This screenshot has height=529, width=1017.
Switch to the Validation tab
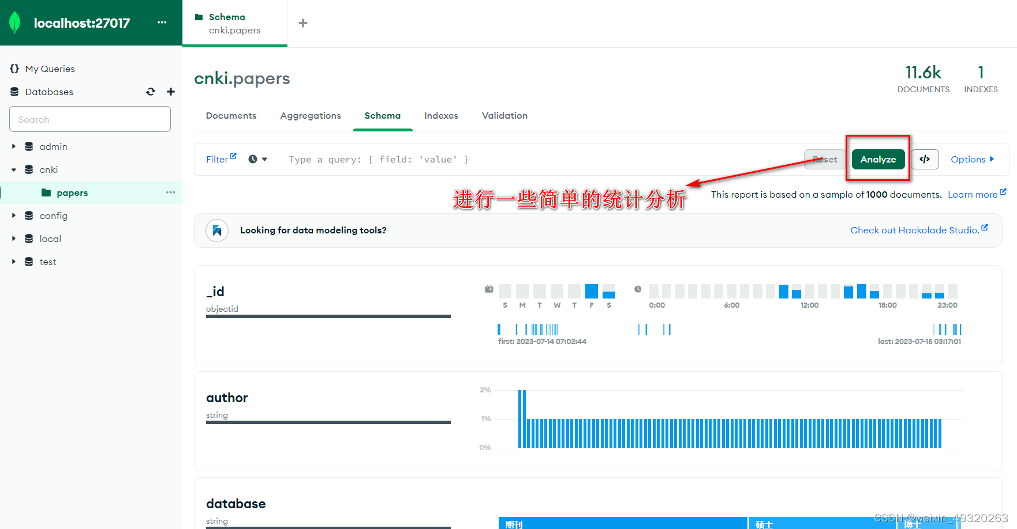click(x=504, y=115)
